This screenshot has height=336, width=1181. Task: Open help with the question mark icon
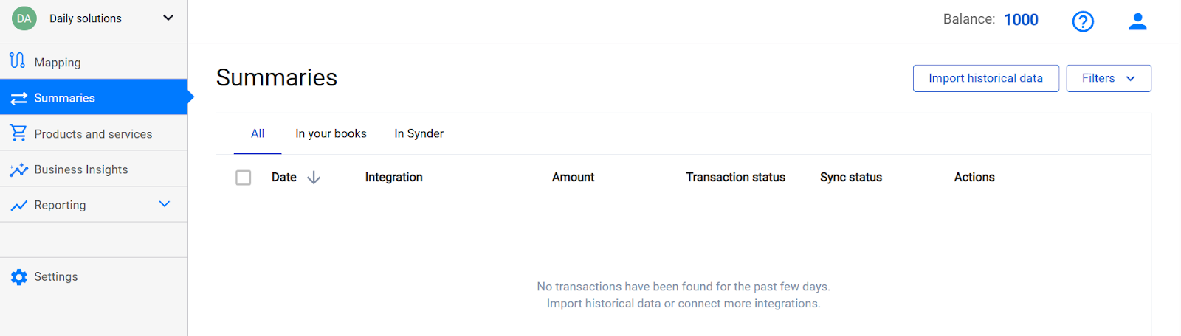click(x=1083, y=21)
